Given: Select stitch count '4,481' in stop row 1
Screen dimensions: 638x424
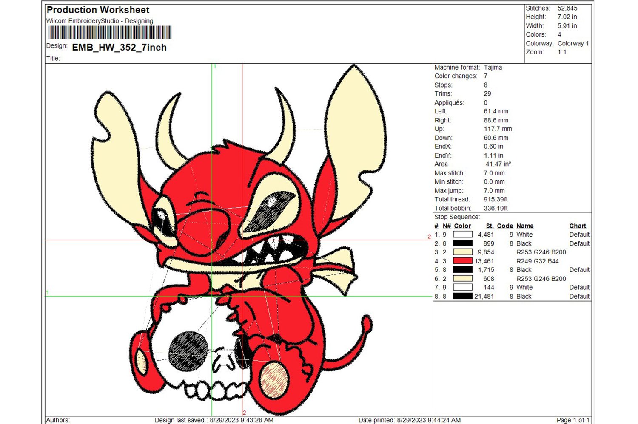Looking at the screenshot, I should tap(486, 235).
